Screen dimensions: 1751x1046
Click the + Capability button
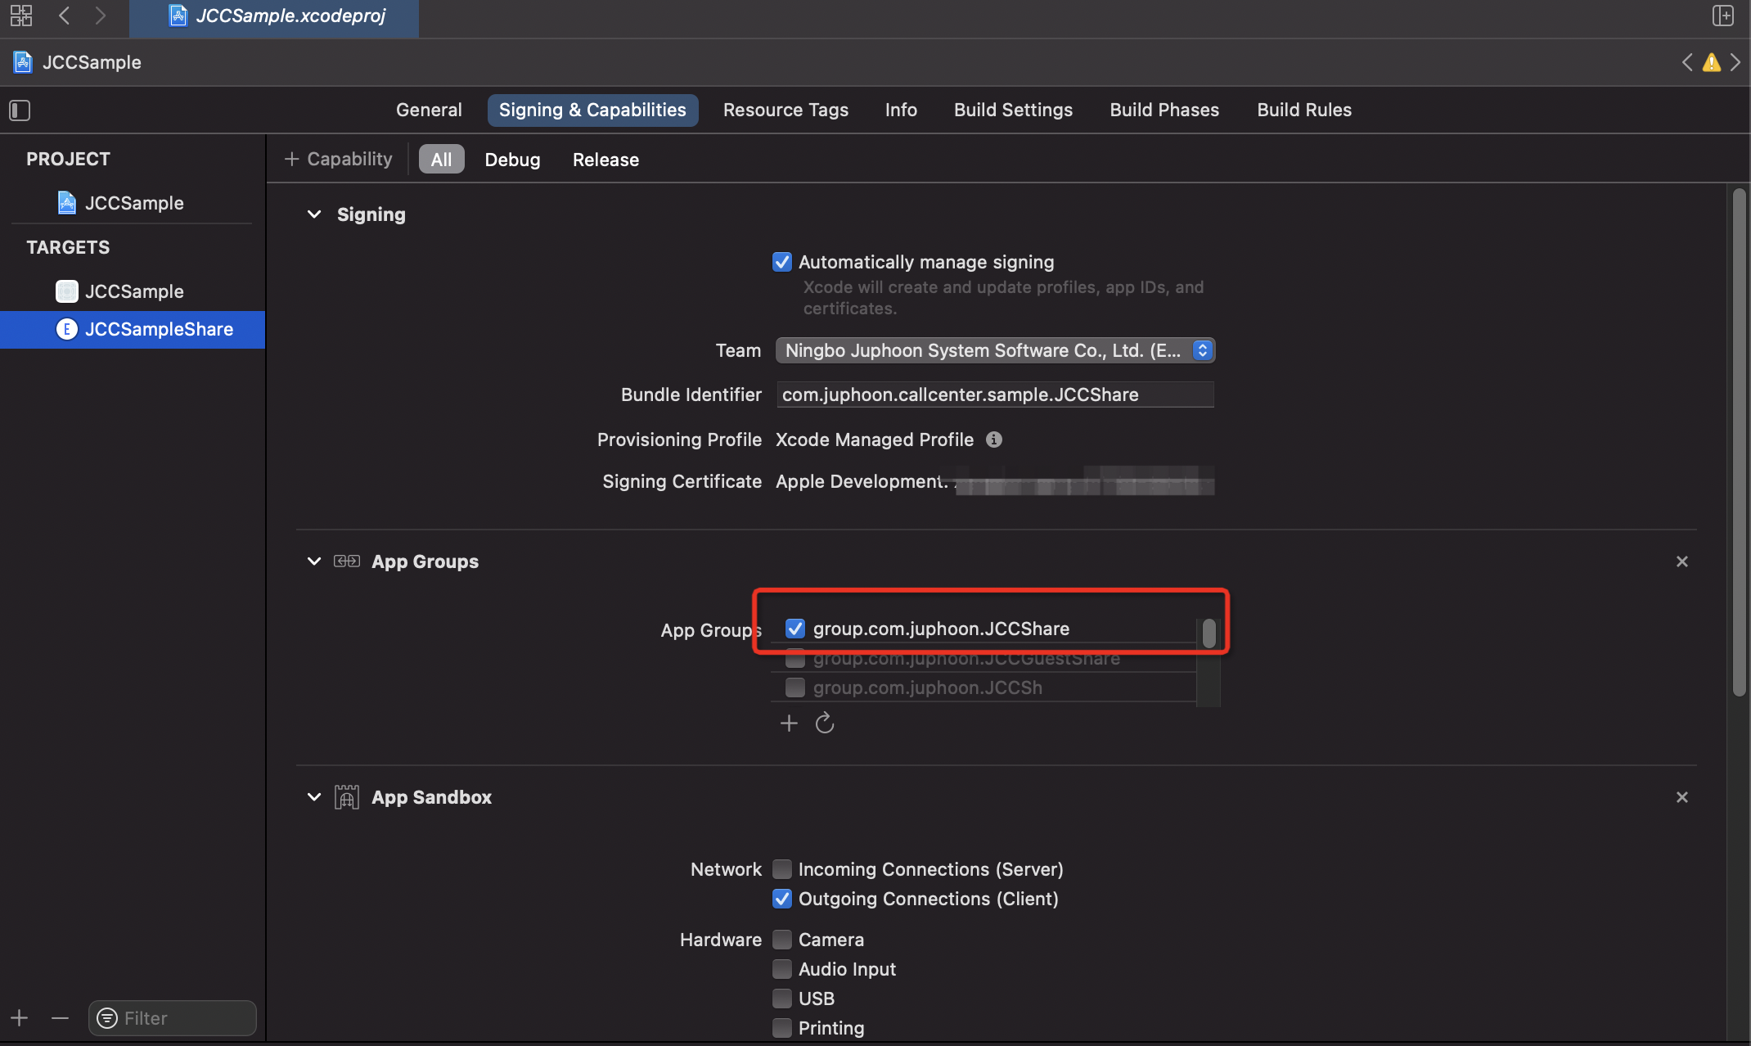coord(338,159)
